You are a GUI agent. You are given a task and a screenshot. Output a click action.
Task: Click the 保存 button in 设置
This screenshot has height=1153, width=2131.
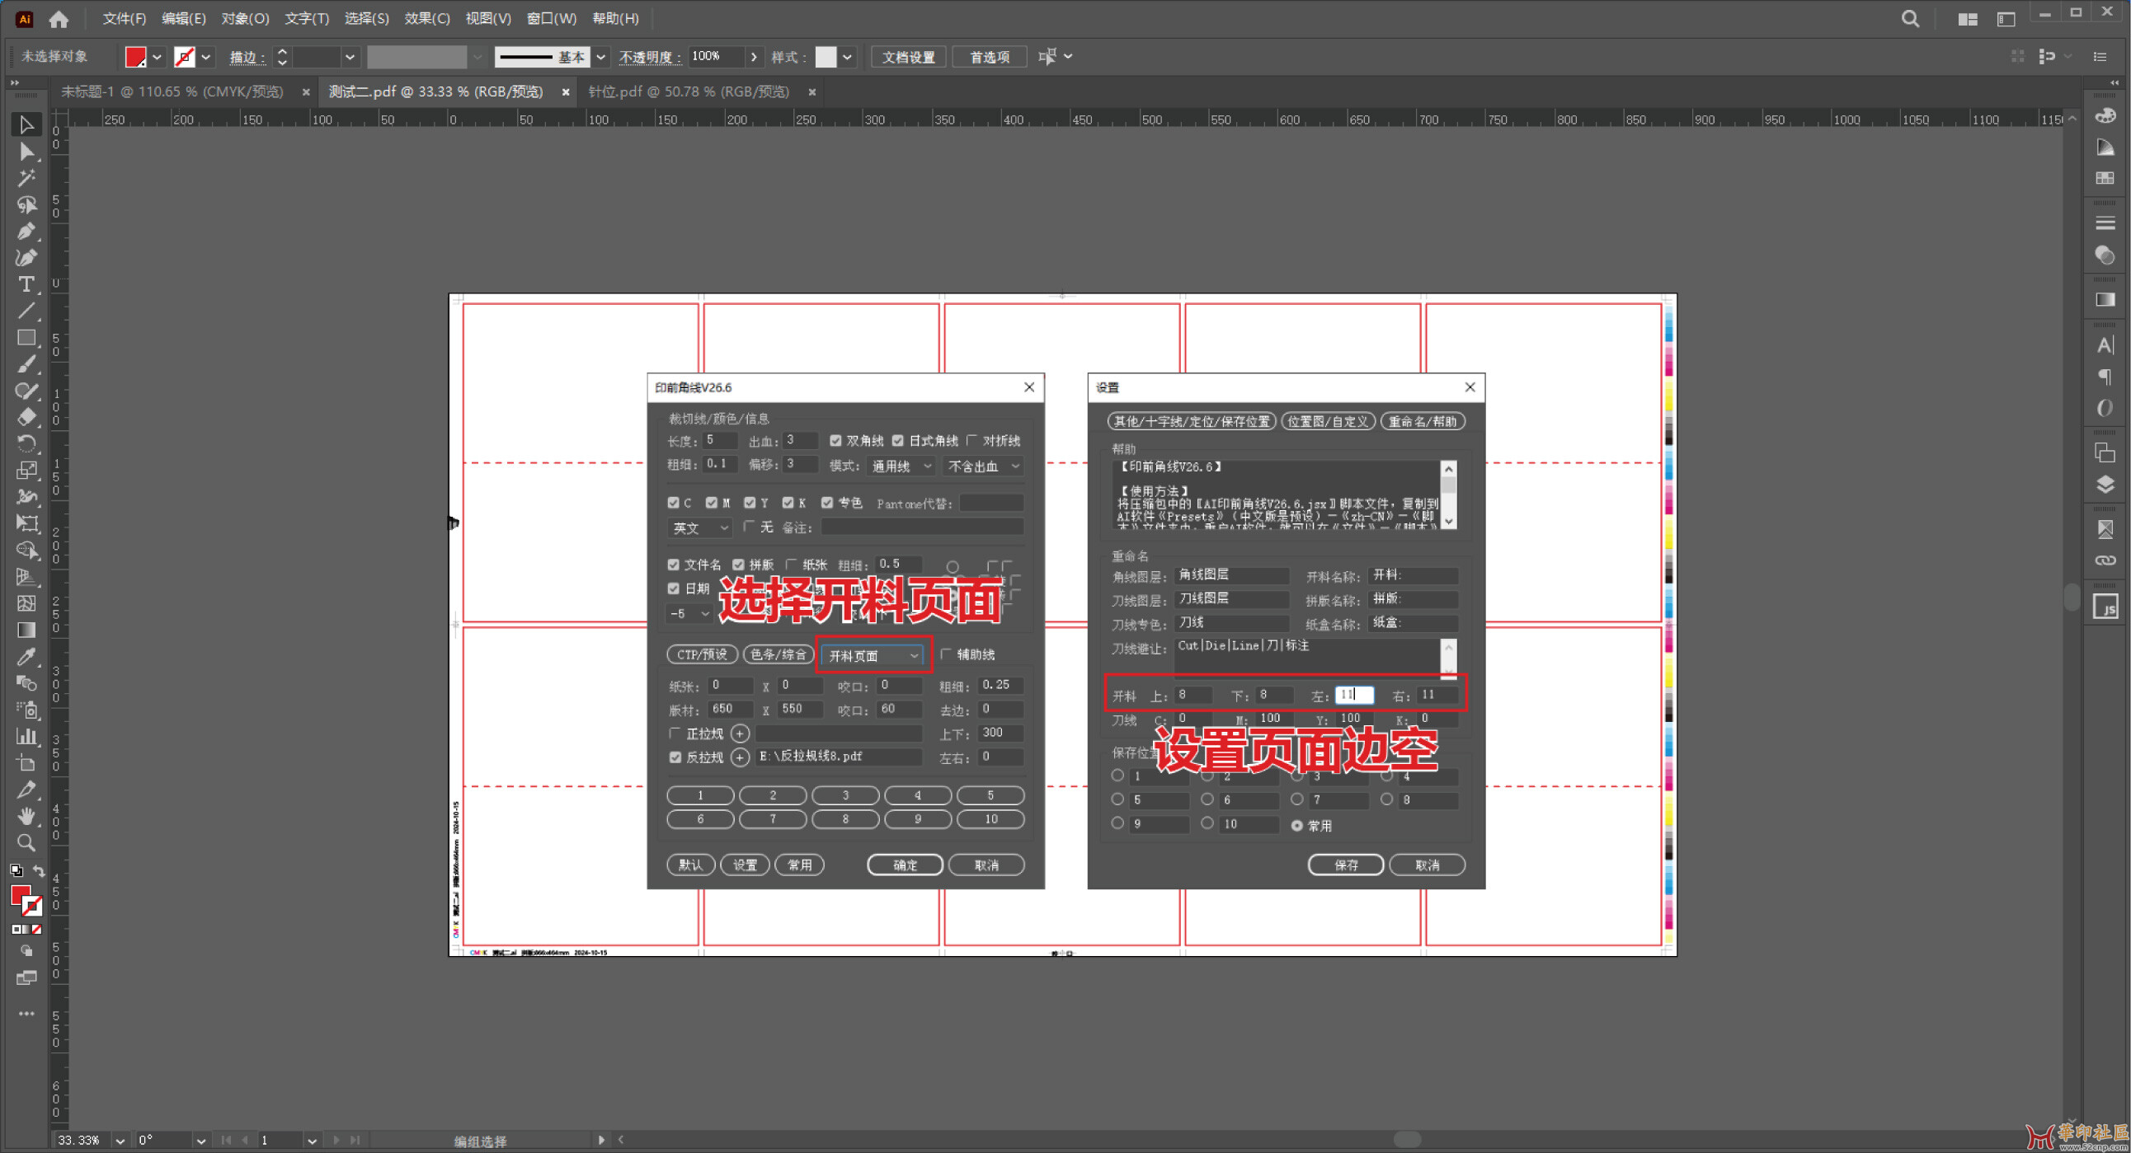1345,865
